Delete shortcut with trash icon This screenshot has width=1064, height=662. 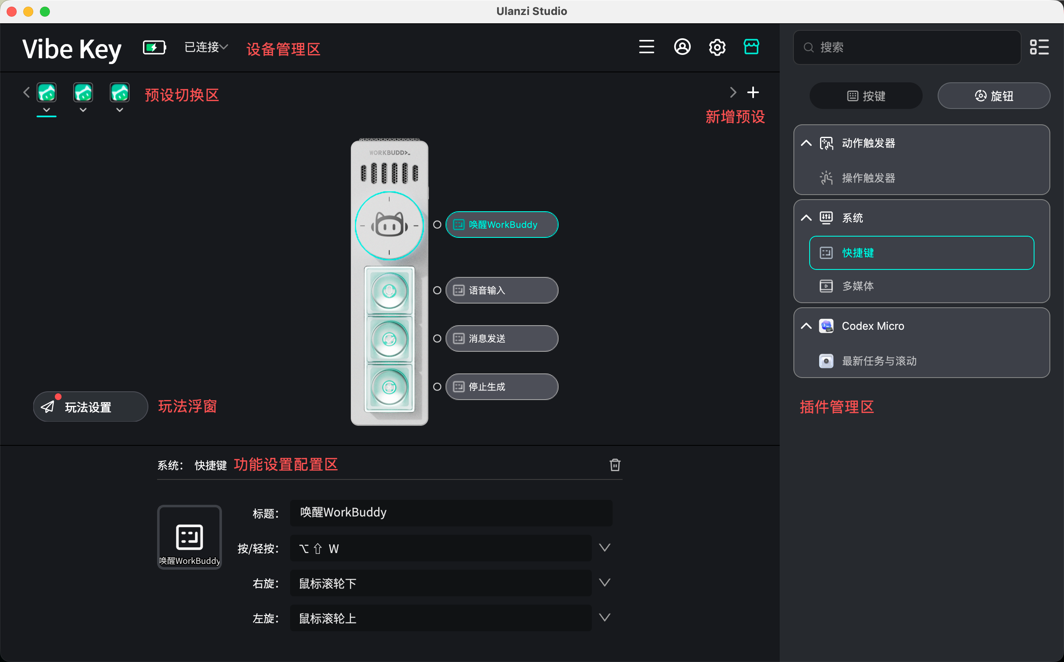(615, 465)
